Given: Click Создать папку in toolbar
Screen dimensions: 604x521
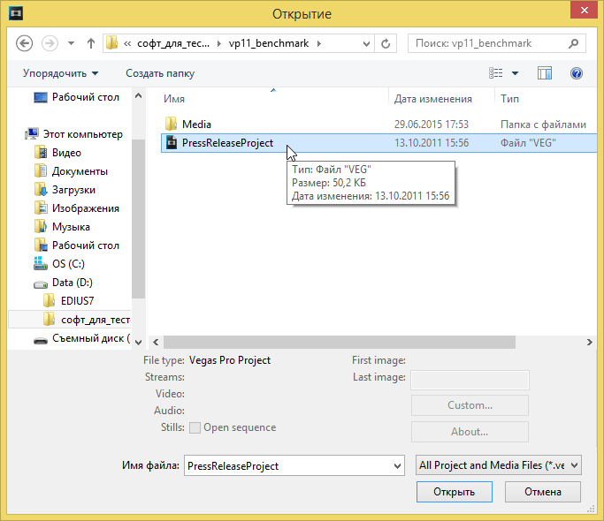Looking at the screenshot, I should point(160,73).
